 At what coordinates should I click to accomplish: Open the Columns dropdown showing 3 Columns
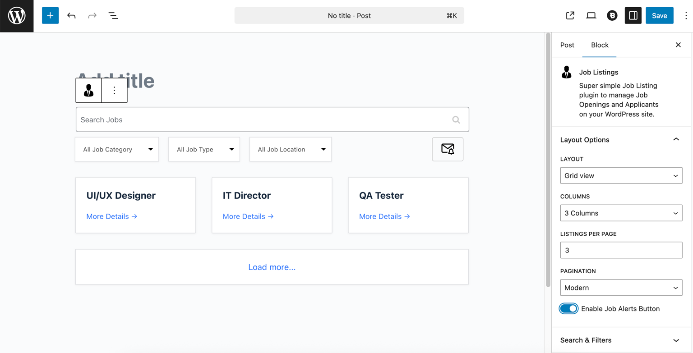(x=621, y=213)
